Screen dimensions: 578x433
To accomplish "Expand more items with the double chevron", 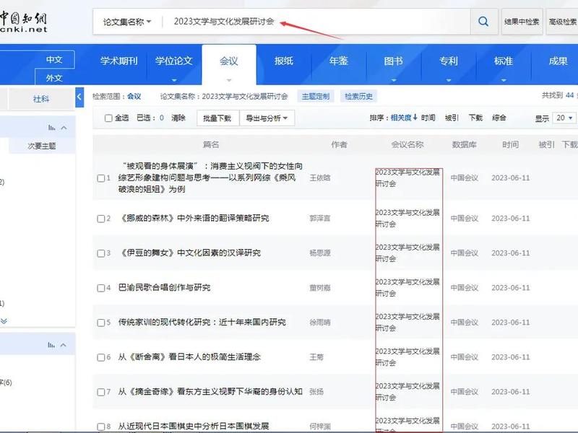I will tap(4, 321).
